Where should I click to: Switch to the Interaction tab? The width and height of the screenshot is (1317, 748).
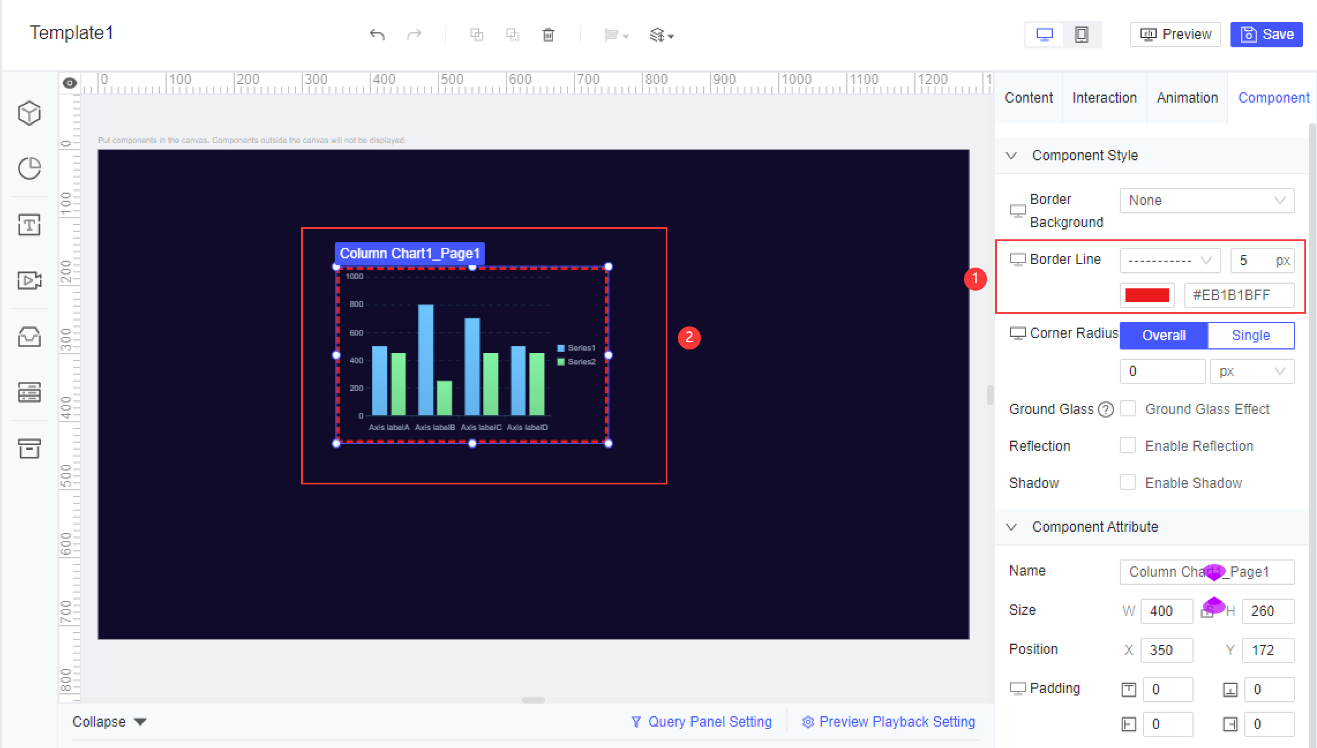tap(1104, 97)
